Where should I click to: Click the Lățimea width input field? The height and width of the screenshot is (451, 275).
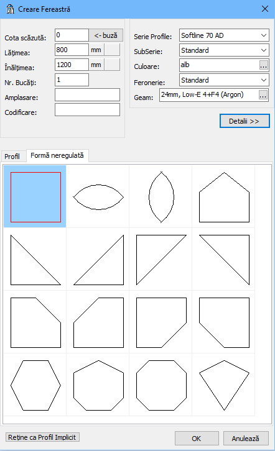point(72,50)
